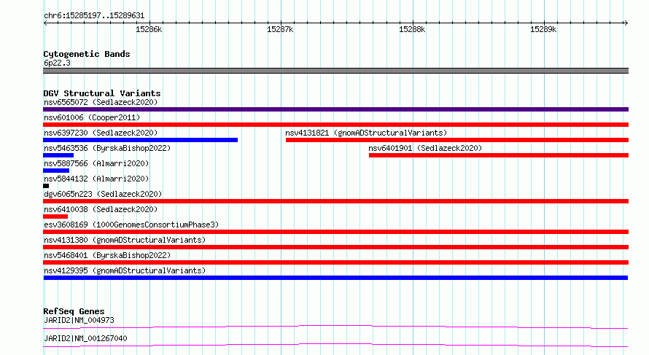Screen dimensions: 649x355
Task: Open nsv5463536 (ByrskaBishop2022) label
Action: (x=107, y=148)
